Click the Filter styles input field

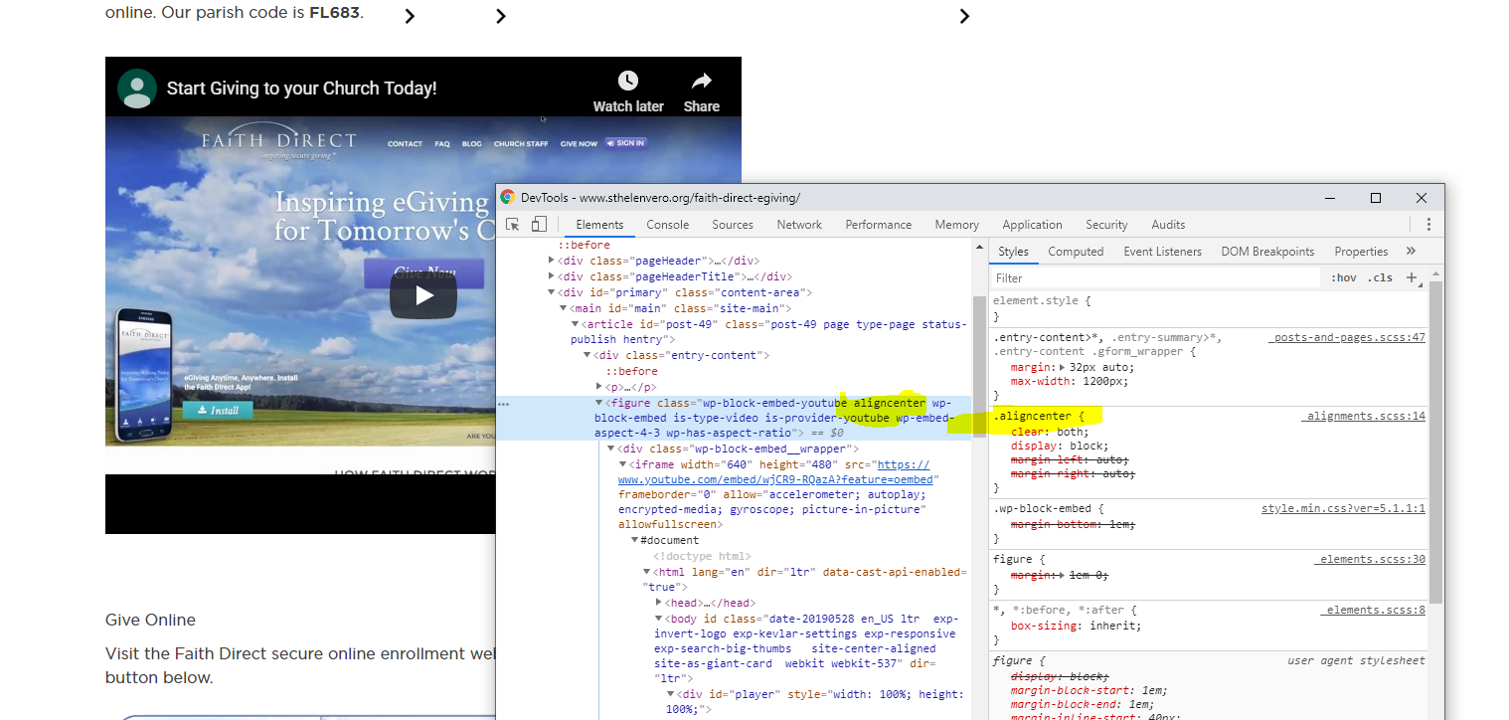pos(1153,278)
